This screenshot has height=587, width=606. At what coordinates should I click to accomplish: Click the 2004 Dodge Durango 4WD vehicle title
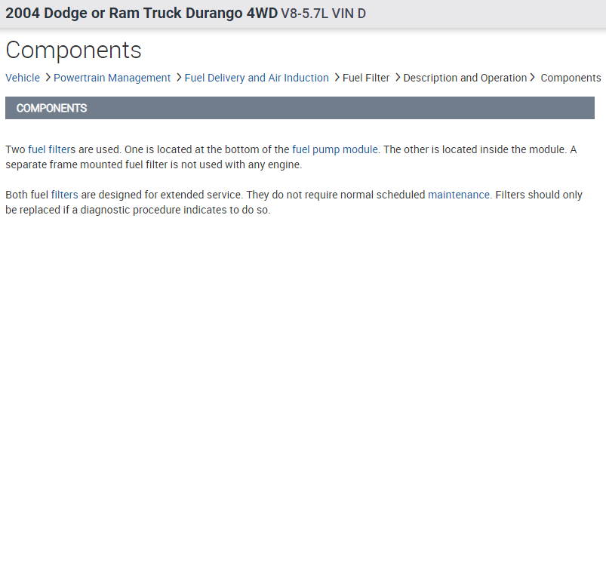point(141,13)
